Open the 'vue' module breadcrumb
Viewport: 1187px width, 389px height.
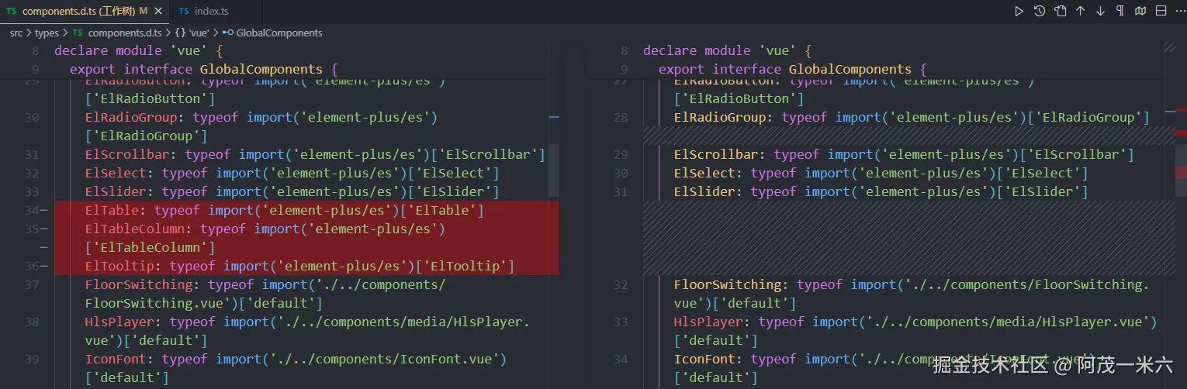coord(199,33)
